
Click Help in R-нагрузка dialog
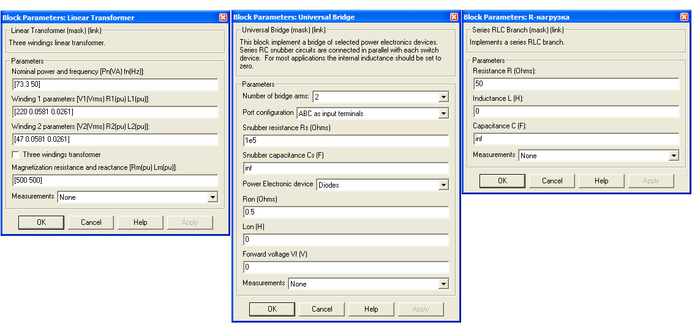[601, 181]
